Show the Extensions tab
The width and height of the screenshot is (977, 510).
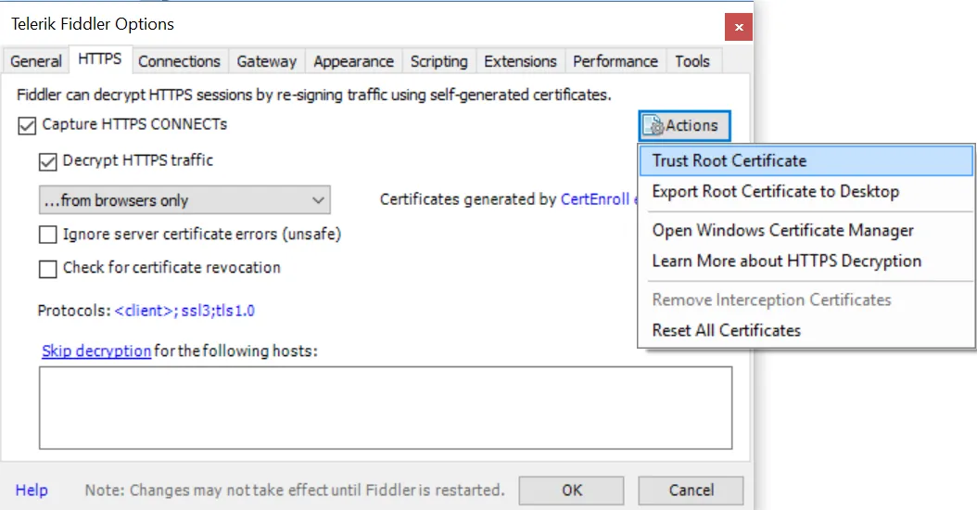pos(520,61)
